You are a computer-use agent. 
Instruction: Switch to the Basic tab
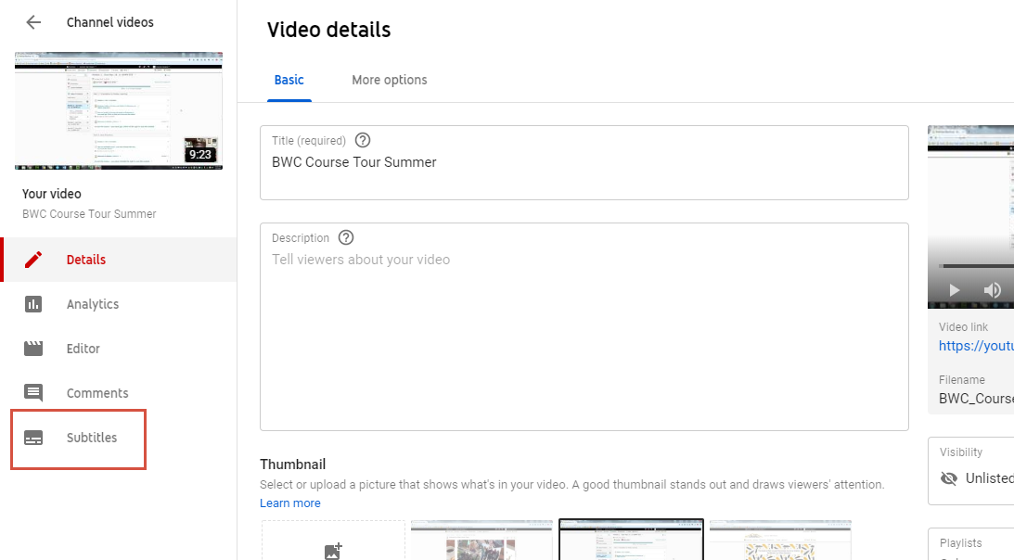point(289,80)
